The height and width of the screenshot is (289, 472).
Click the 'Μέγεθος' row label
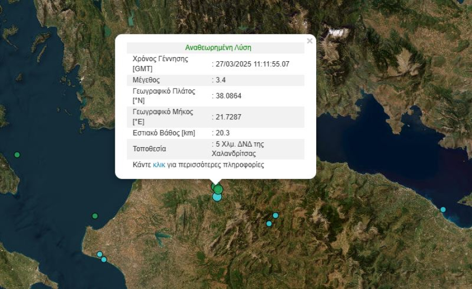point(146,80)
